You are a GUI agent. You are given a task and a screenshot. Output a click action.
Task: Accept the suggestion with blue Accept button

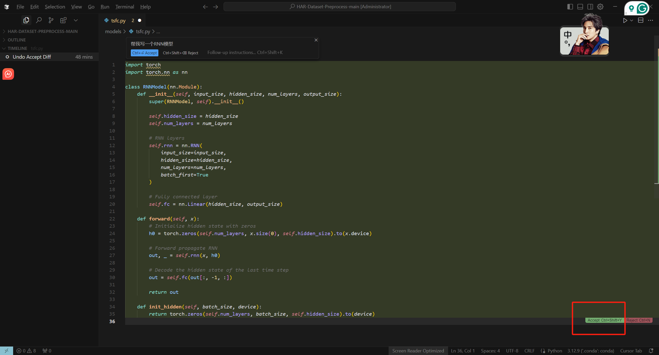(144, 53)
